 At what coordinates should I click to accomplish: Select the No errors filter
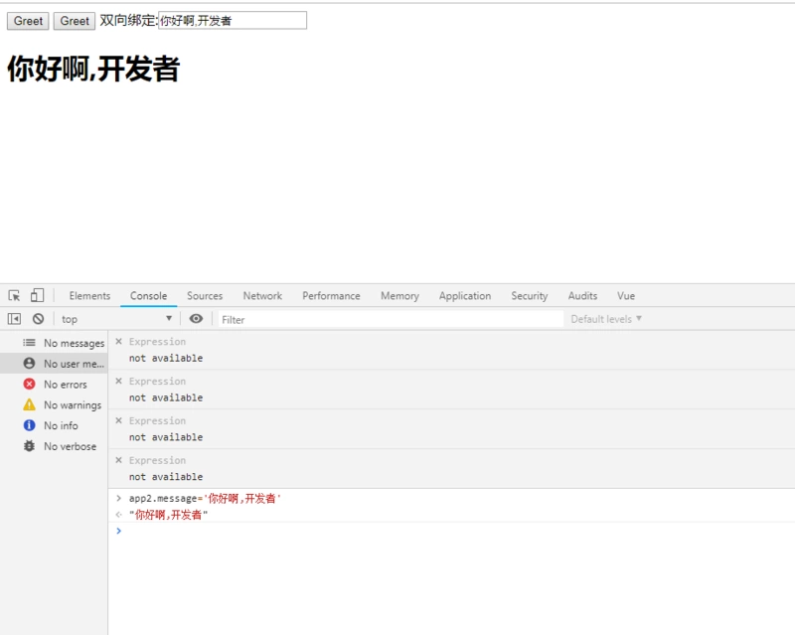pyautogui.click(x=65, y=385)
